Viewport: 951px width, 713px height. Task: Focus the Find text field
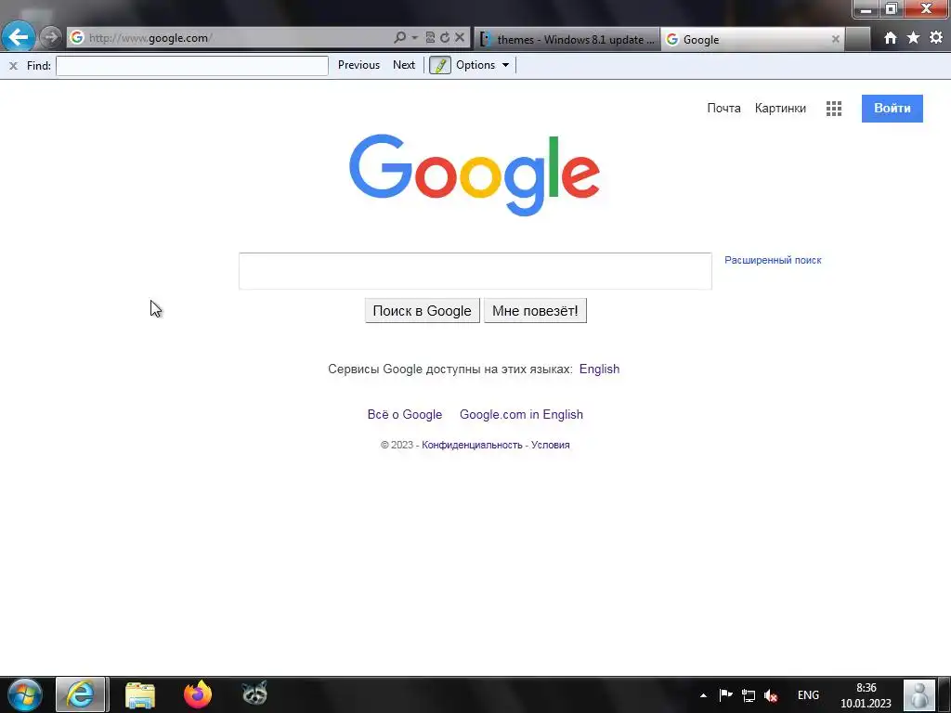pos(191,66)
